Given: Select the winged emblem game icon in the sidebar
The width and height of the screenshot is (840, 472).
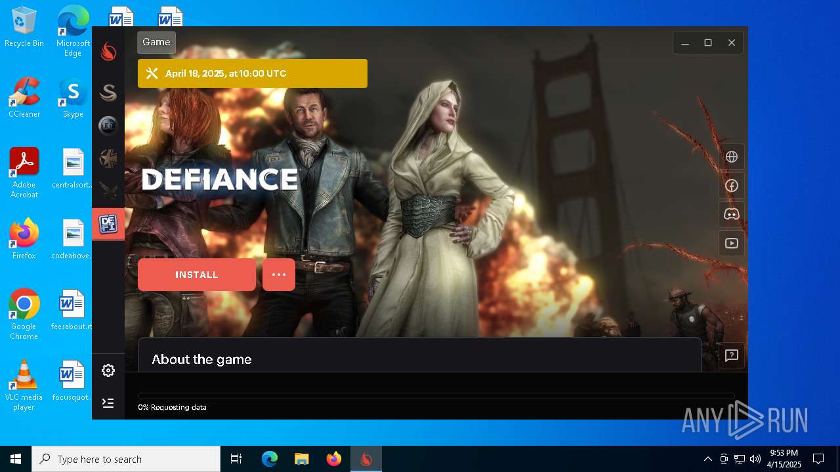Looking at the screenshot, I should [x=108, y=191].
